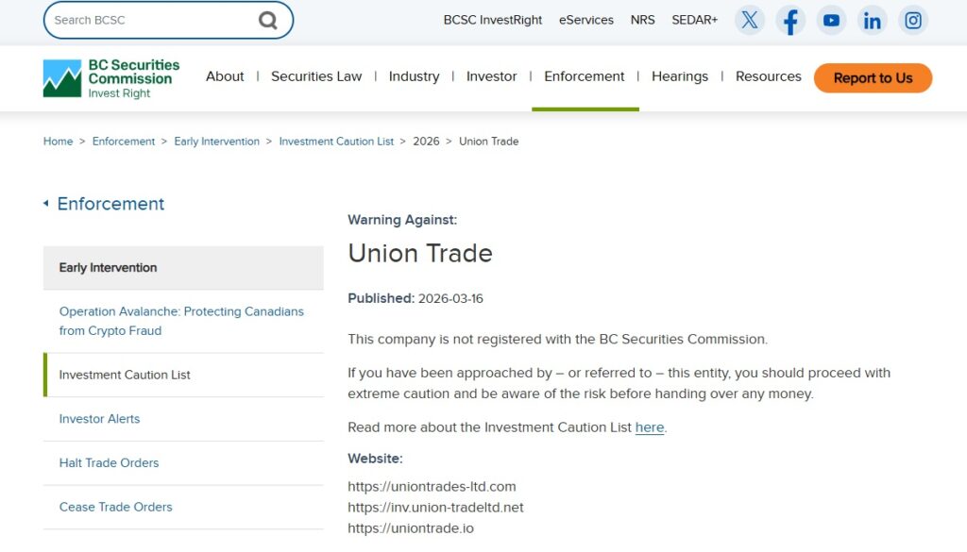967x552 pixels.
Task: Click the Report to Us button
Action: coord(873,78)
